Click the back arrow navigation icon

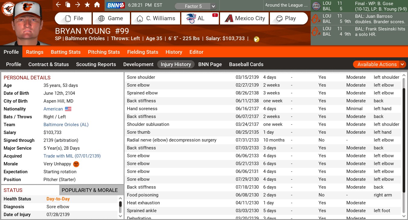58,5
